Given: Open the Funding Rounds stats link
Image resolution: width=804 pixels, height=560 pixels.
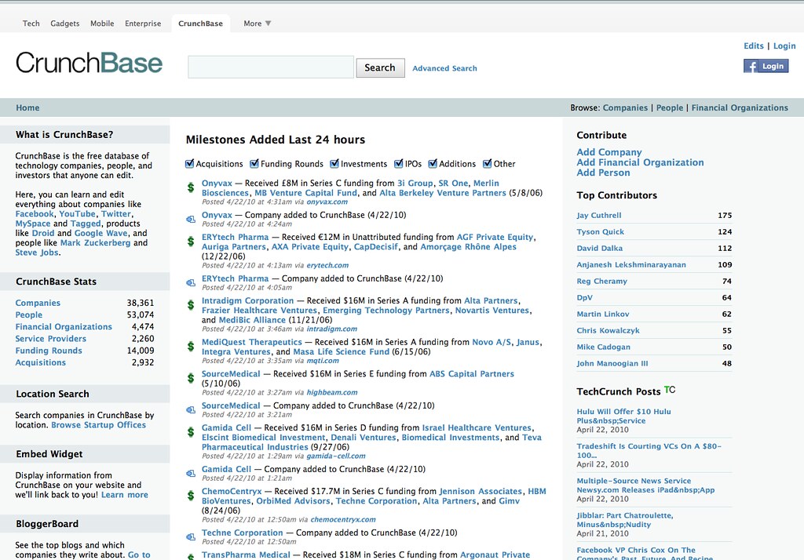Looking at the screenshot, I should (x=49, y=351).
